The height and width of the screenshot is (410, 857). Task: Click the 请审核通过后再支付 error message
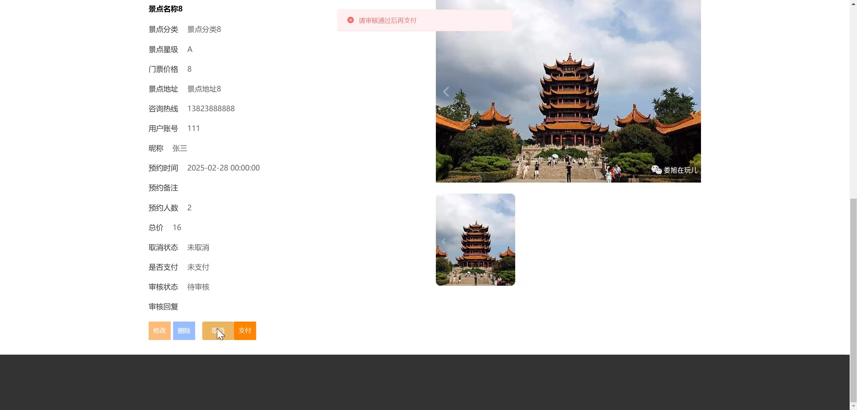coord(387,20)
